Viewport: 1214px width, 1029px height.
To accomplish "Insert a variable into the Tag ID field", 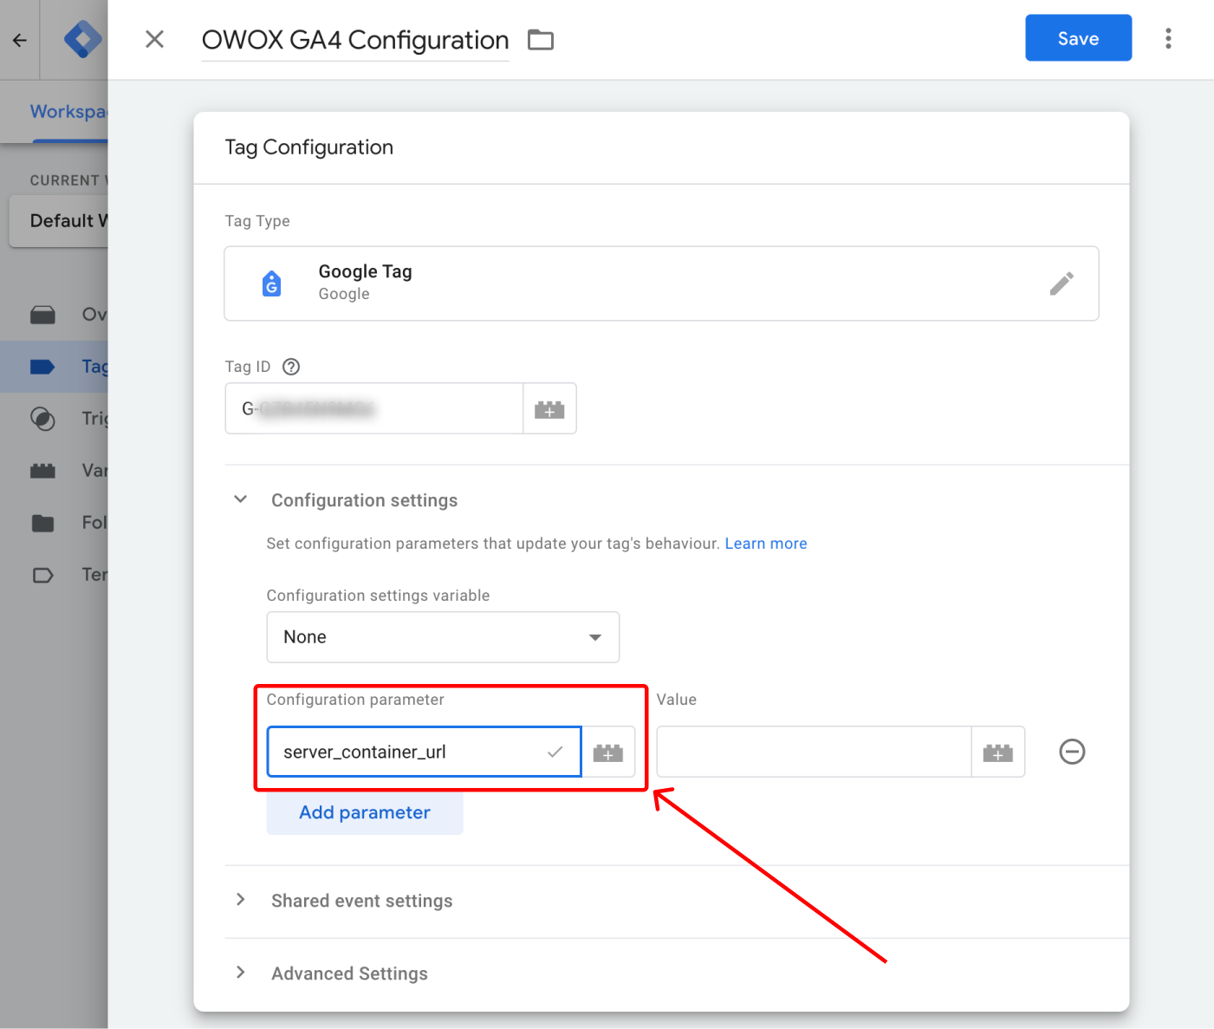I will [x=549, y=408].
